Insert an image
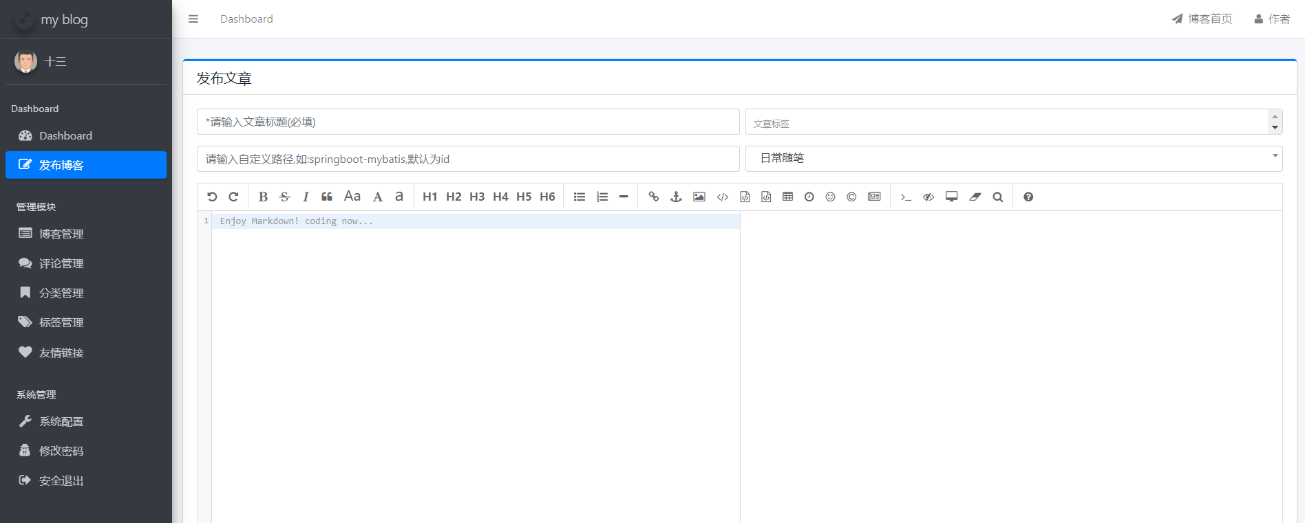1305x523 pixels. (699, 197)
